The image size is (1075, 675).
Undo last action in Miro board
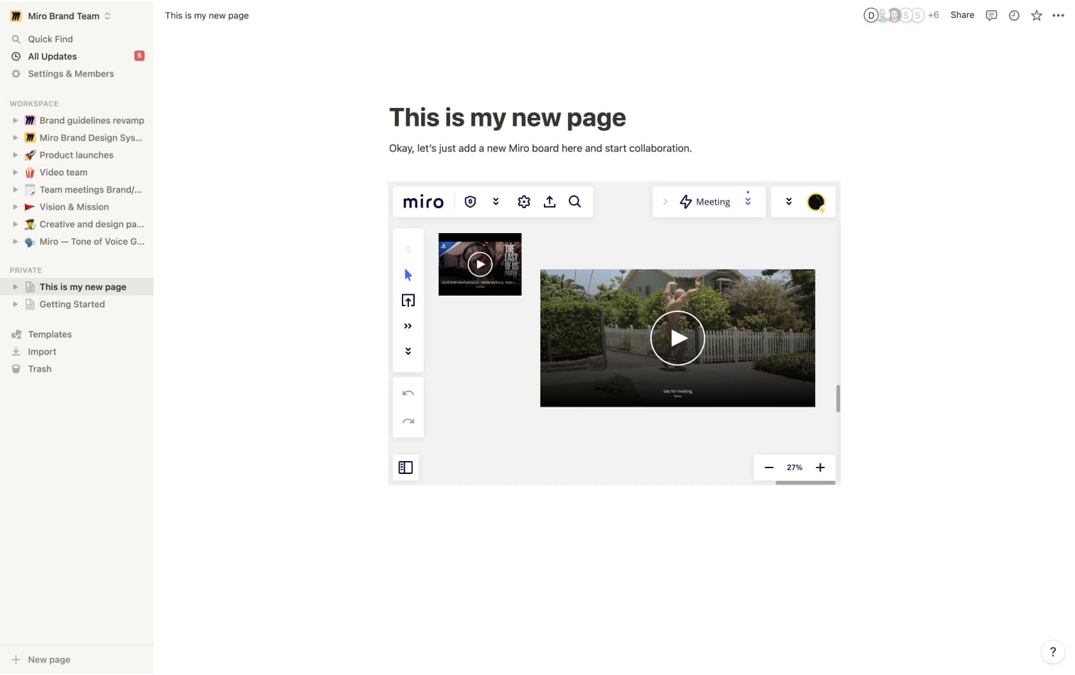tap(408, 393)
